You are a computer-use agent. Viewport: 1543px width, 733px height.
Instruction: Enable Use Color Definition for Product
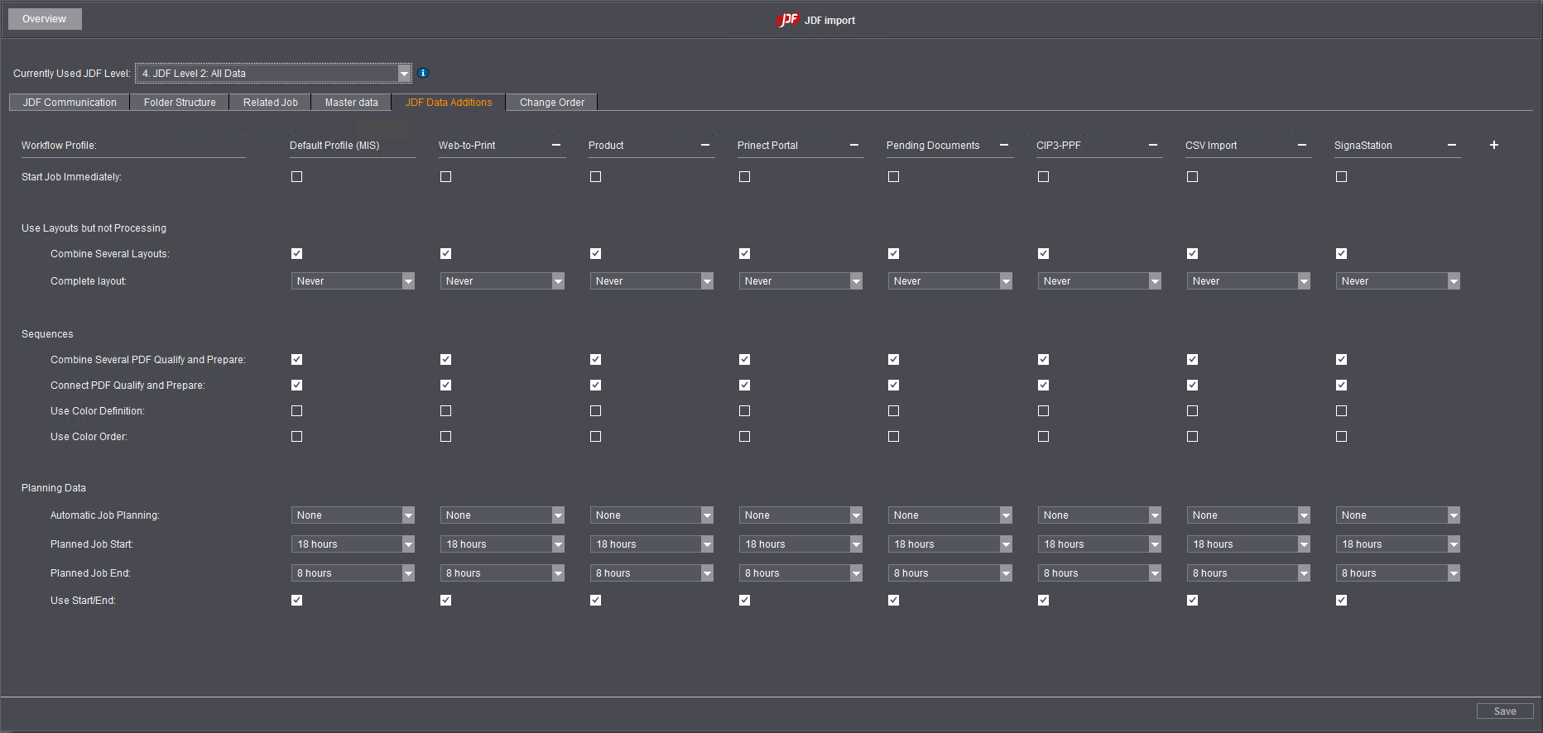[595, 411]
